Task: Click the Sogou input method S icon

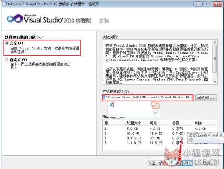Action: tap(155, 105)
